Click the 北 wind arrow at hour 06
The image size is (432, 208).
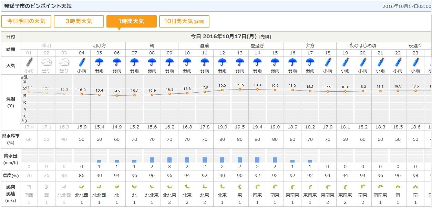tap(117, 187)
